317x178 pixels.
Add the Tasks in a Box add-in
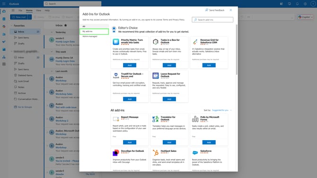tap(169, 65)
